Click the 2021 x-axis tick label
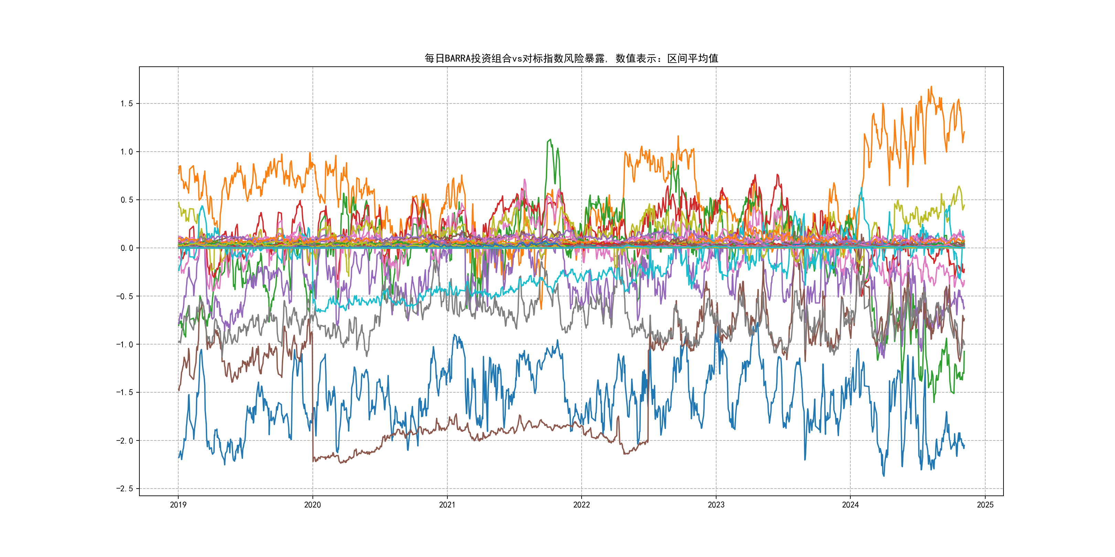Screen dimensions: 1115x557 pyautogui.click(x=447, y=505)
